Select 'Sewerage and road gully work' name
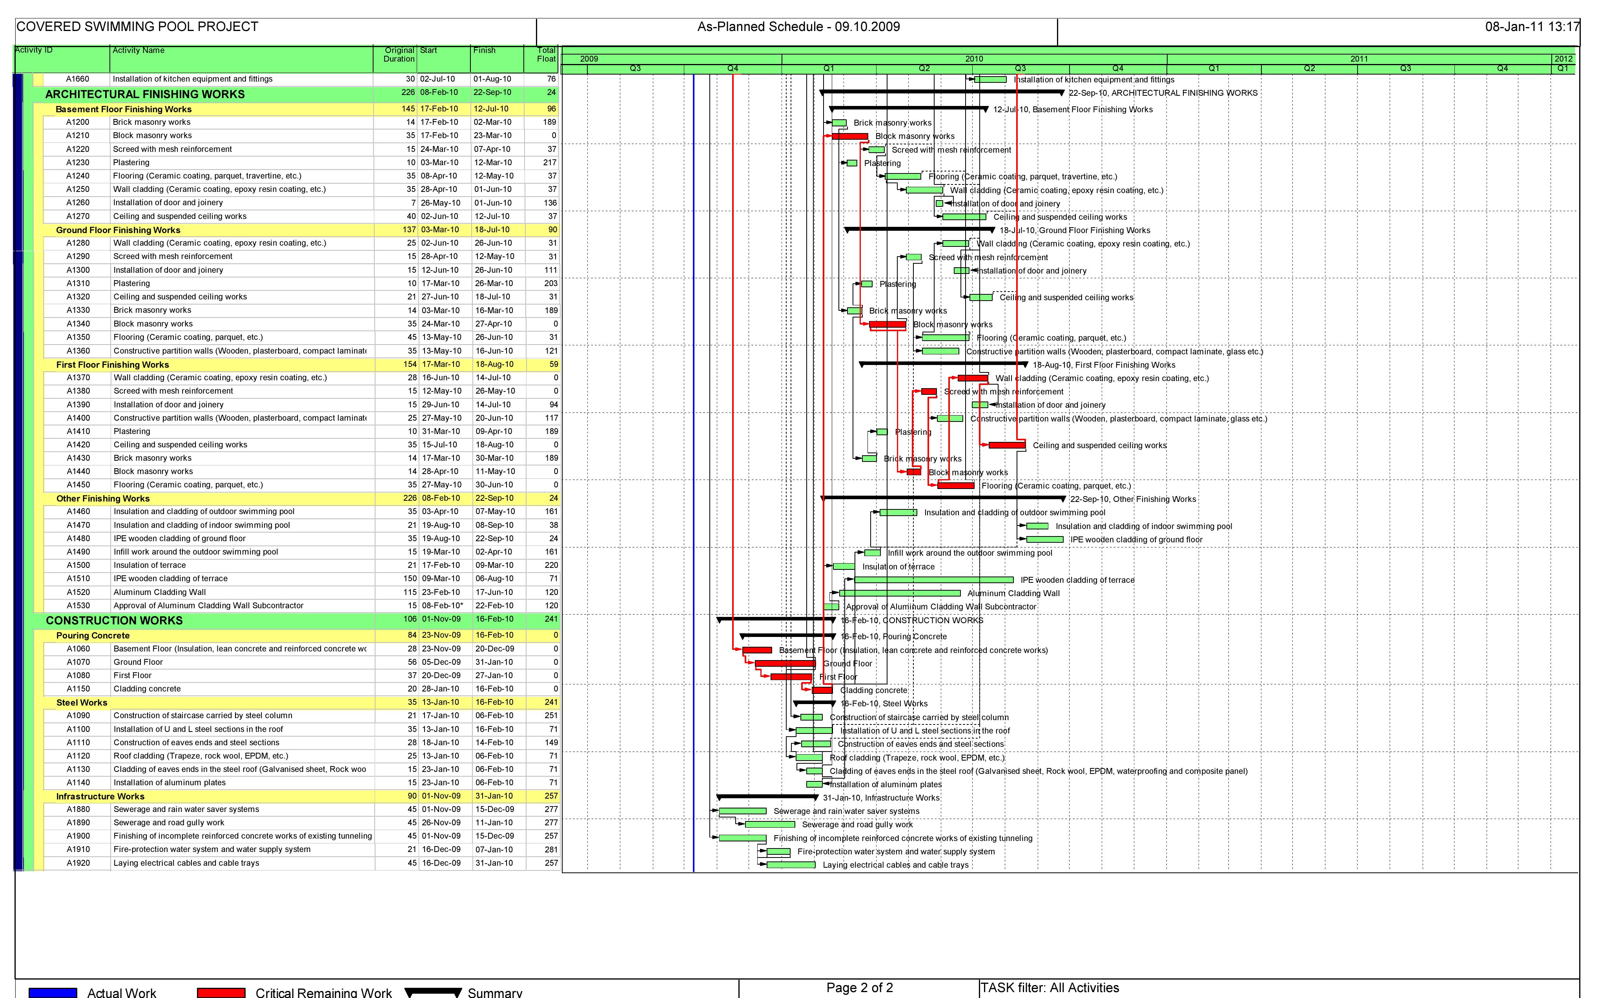Screen dimensions: 1600x998 [x=169, y=823]
